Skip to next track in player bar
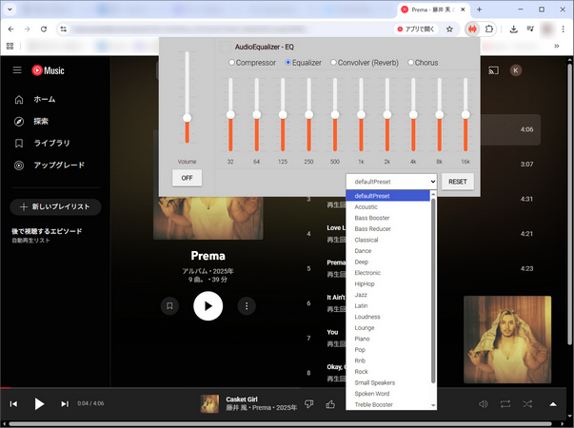This screenshot has width=574, height=428. (x=65, y=404)
